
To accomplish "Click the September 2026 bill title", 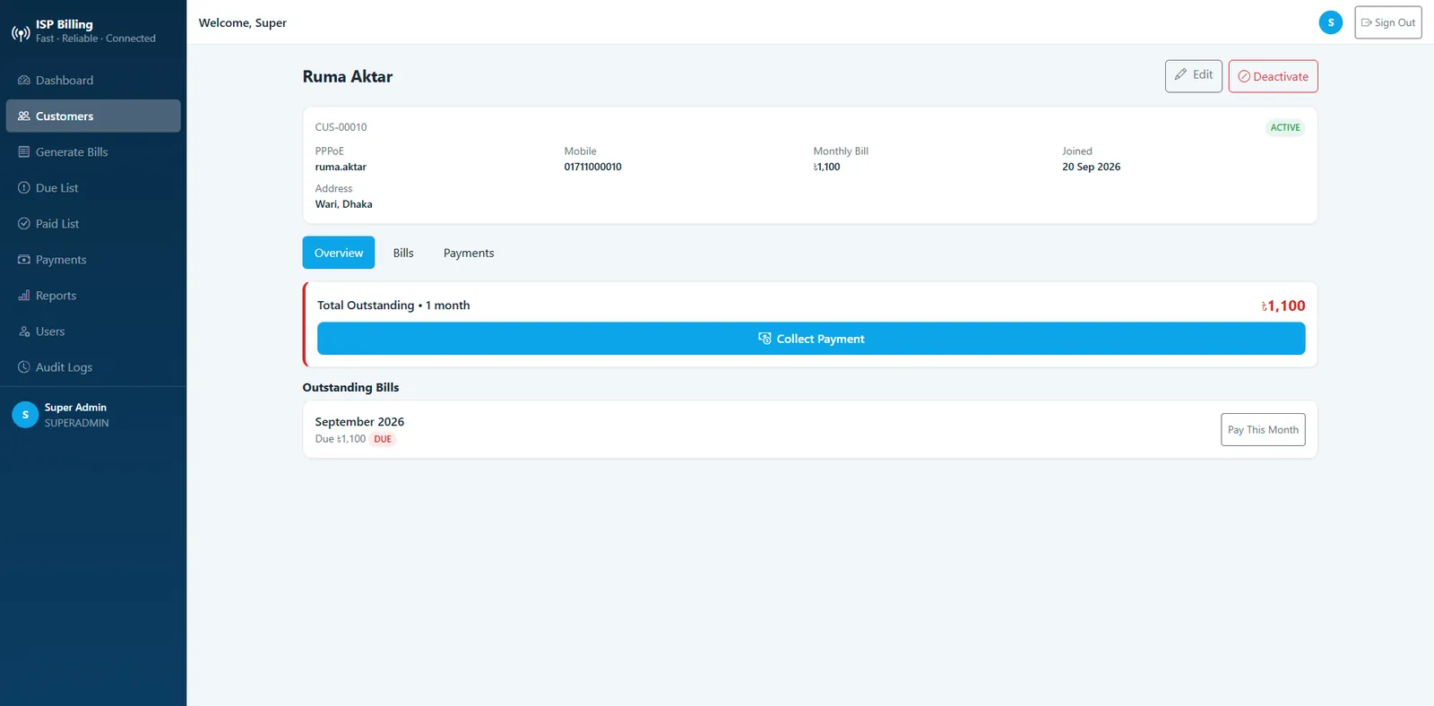I will (x=359, y=421).
